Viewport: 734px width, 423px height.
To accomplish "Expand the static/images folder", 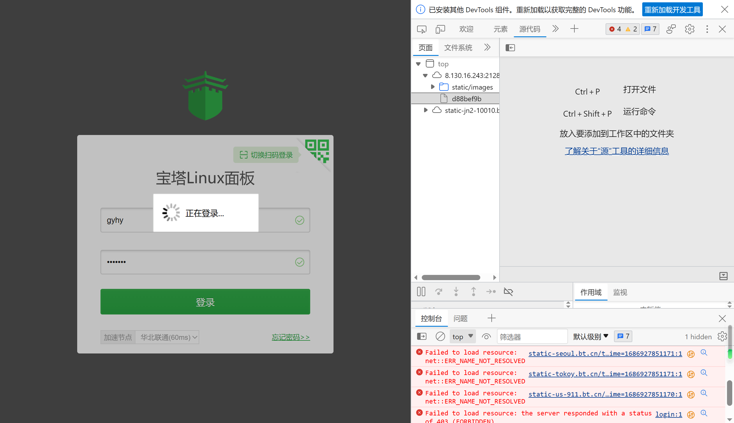I will [x=433, y=87].
